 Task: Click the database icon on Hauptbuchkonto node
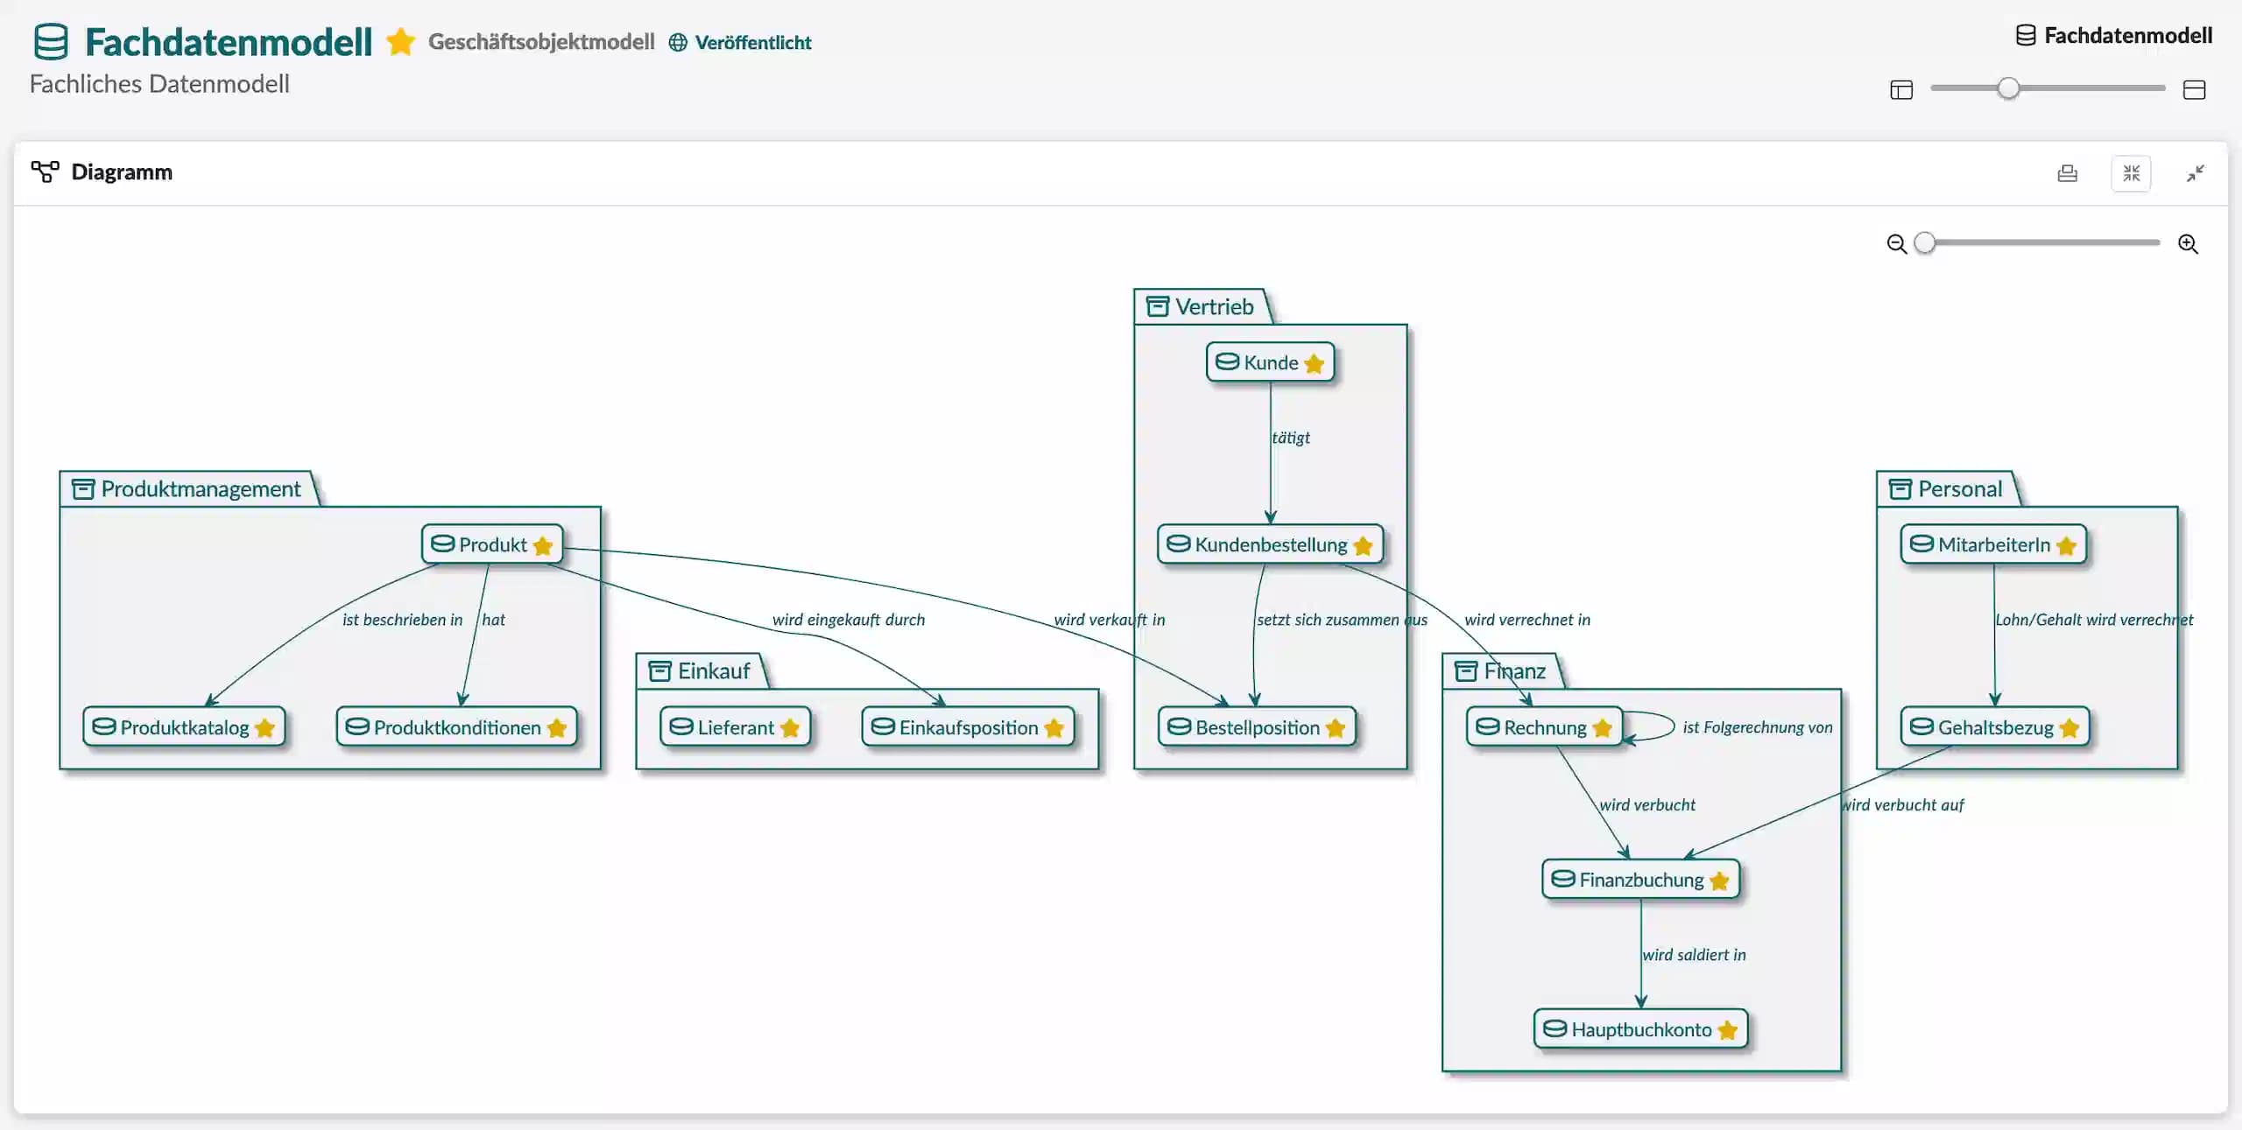tap(1555, 1028)
